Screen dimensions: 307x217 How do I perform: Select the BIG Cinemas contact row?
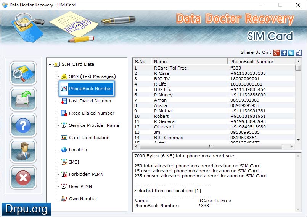click(214, 138)
